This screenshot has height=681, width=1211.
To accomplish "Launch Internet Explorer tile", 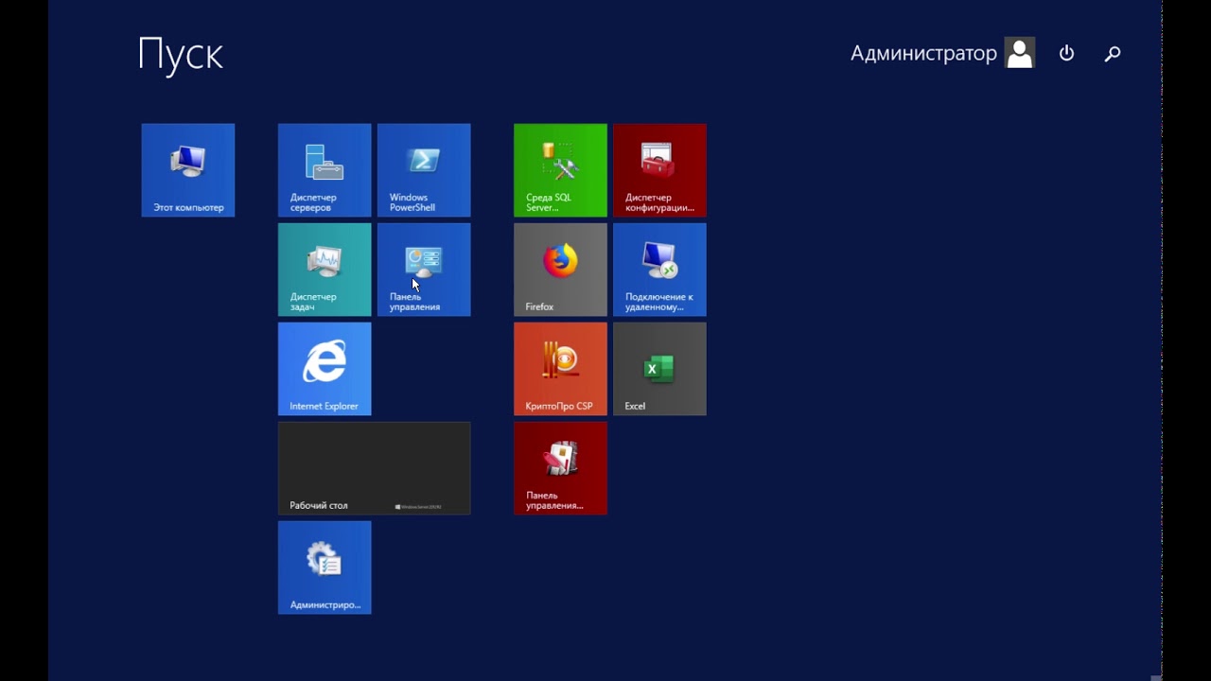I will (x=325, y=369).
